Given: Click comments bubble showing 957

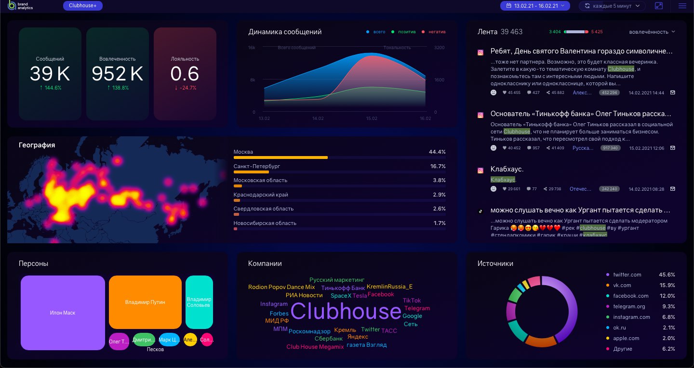Looking at the screenshot, I should tap(529, 148).
